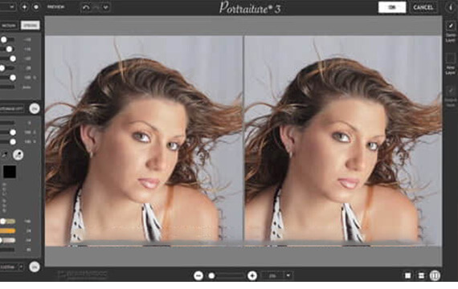Toggle the PREVIEW label in the top bar
Image resolution: width=458 pixels, height=289 pixels.
(55, 7)
